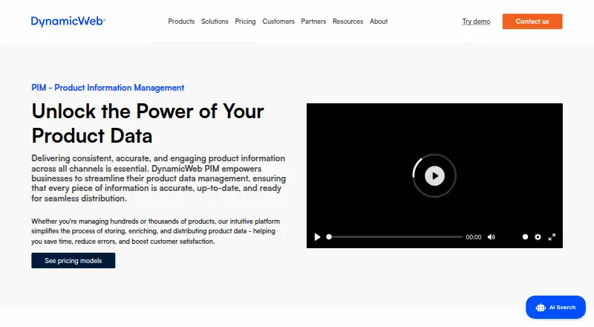Click the PIM - Product Information Management heading
This screenshot has width=594, height=327.
(x=108, y=88)
